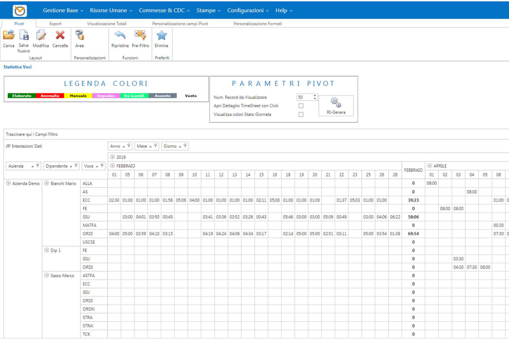Screen dimensions: 509x339
Task: Click the Ripristina undo arrow icon
Action: (x=120, y=35)
